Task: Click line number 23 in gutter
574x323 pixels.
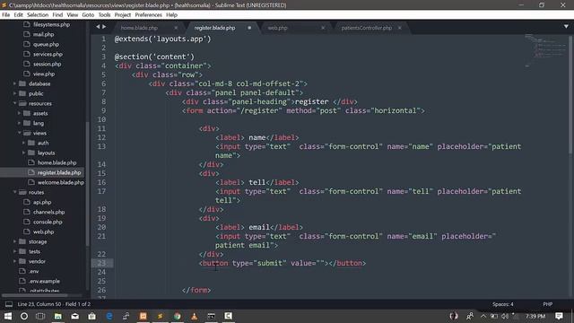Action: 101,263
